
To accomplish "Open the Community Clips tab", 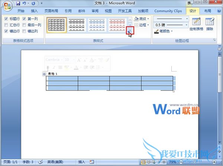I will coord(168,11).
